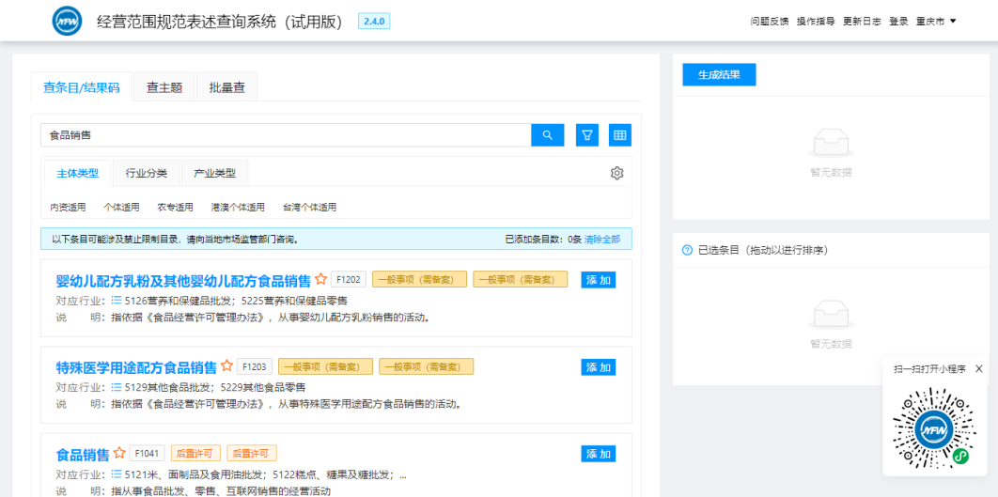
Task: Switch to the 查主题 tab
Action: tap(164, 87)
